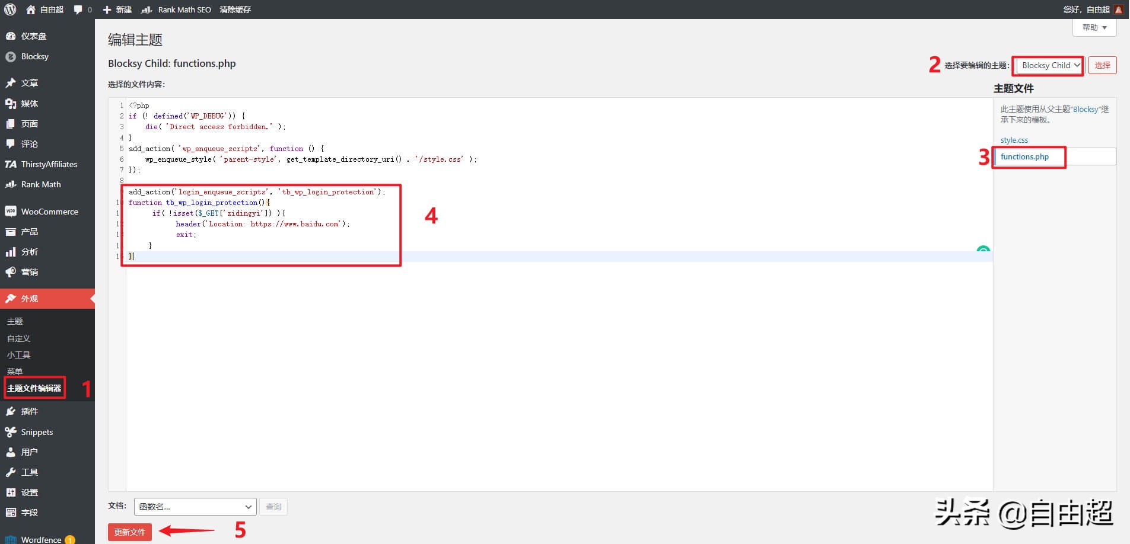This screenshot has height=544, width=1130.
Task: Click the 分析 bar chart icon
Action: (11, 252)
